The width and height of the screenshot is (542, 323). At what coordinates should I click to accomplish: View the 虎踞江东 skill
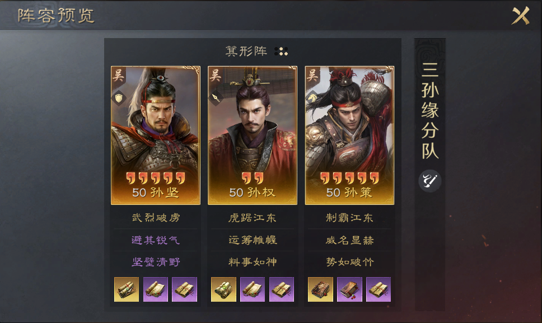point(253,218)
